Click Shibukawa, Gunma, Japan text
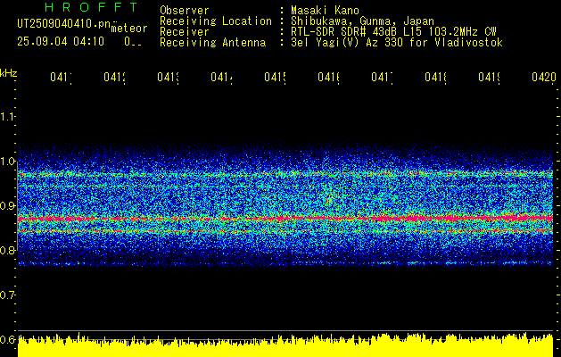The width and height of the screenshot is (561, 357). [x=362, y=21]
